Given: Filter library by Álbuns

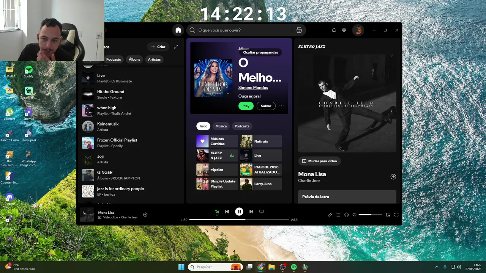Looking at the screenshot, I should tap(134, 60).
